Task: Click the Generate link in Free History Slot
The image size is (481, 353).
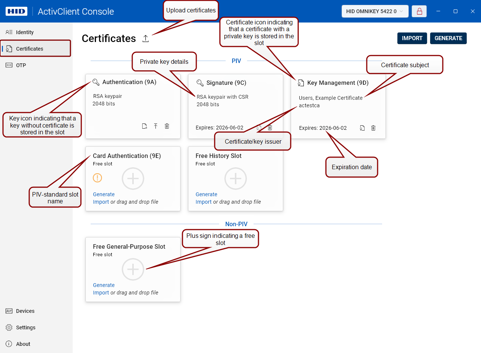Action: (206, 194)
